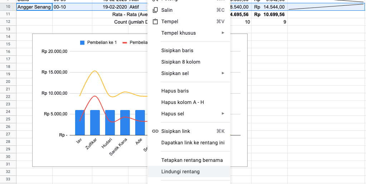Viewport: 366px width, 184px height.
Task: Click the blue Pembelian ke 1 legend swatch
Action: pos(82,43)
